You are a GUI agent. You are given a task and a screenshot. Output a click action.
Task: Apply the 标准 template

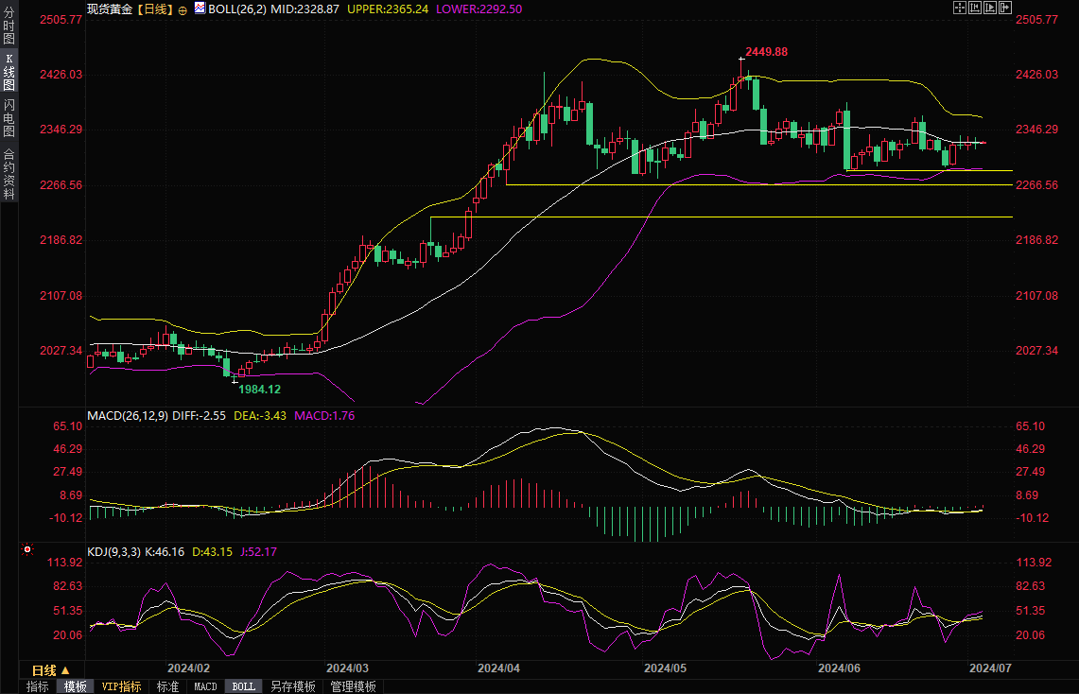[x=167, y=686]
